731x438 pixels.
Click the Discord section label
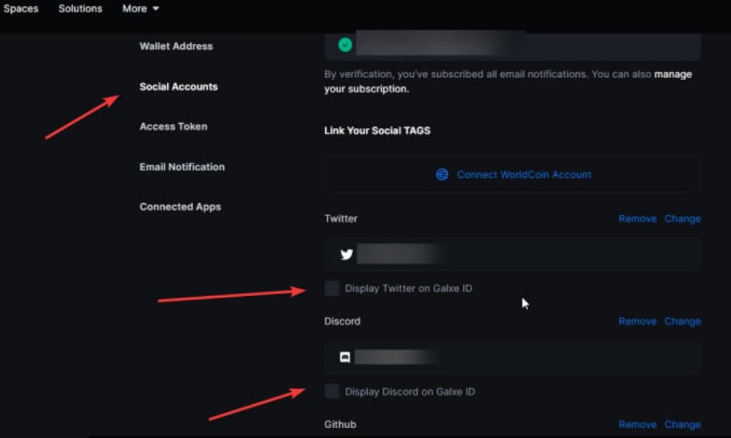(342, 321)
